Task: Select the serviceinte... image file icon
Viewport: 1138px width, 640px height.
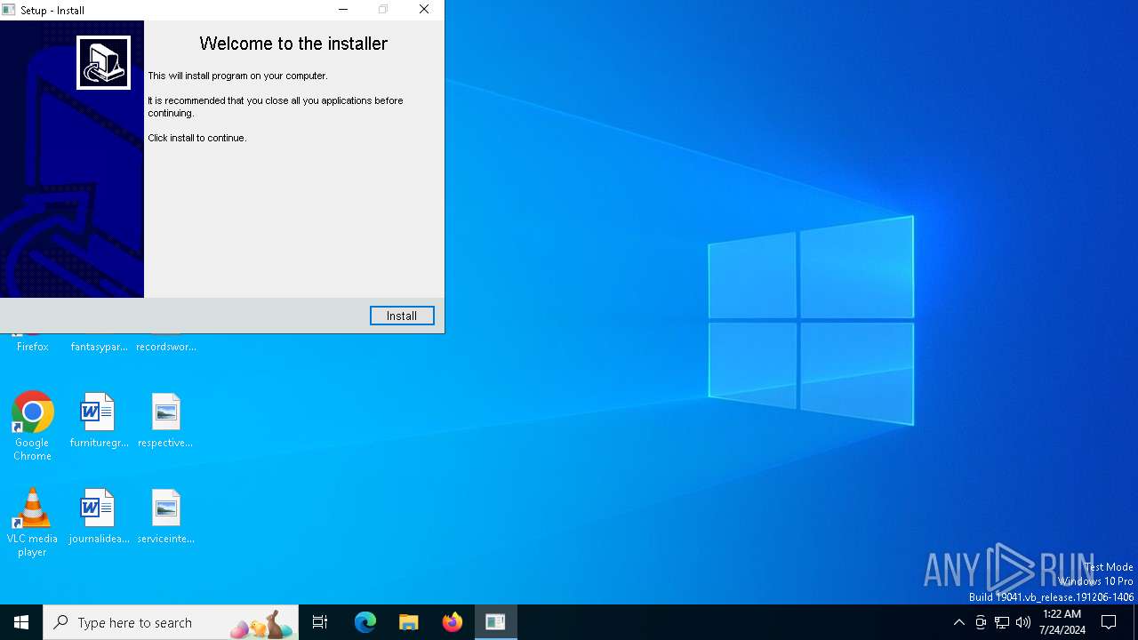Action: (x=165, y=517)
